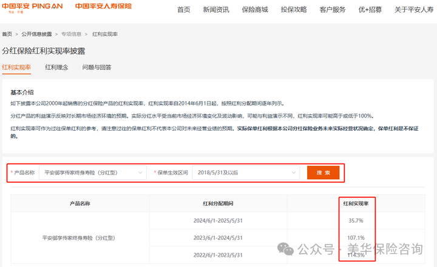Screen dimensions: 437x267
Task: Go to 首页 in top navigation bar
Action: pos(183,10)
